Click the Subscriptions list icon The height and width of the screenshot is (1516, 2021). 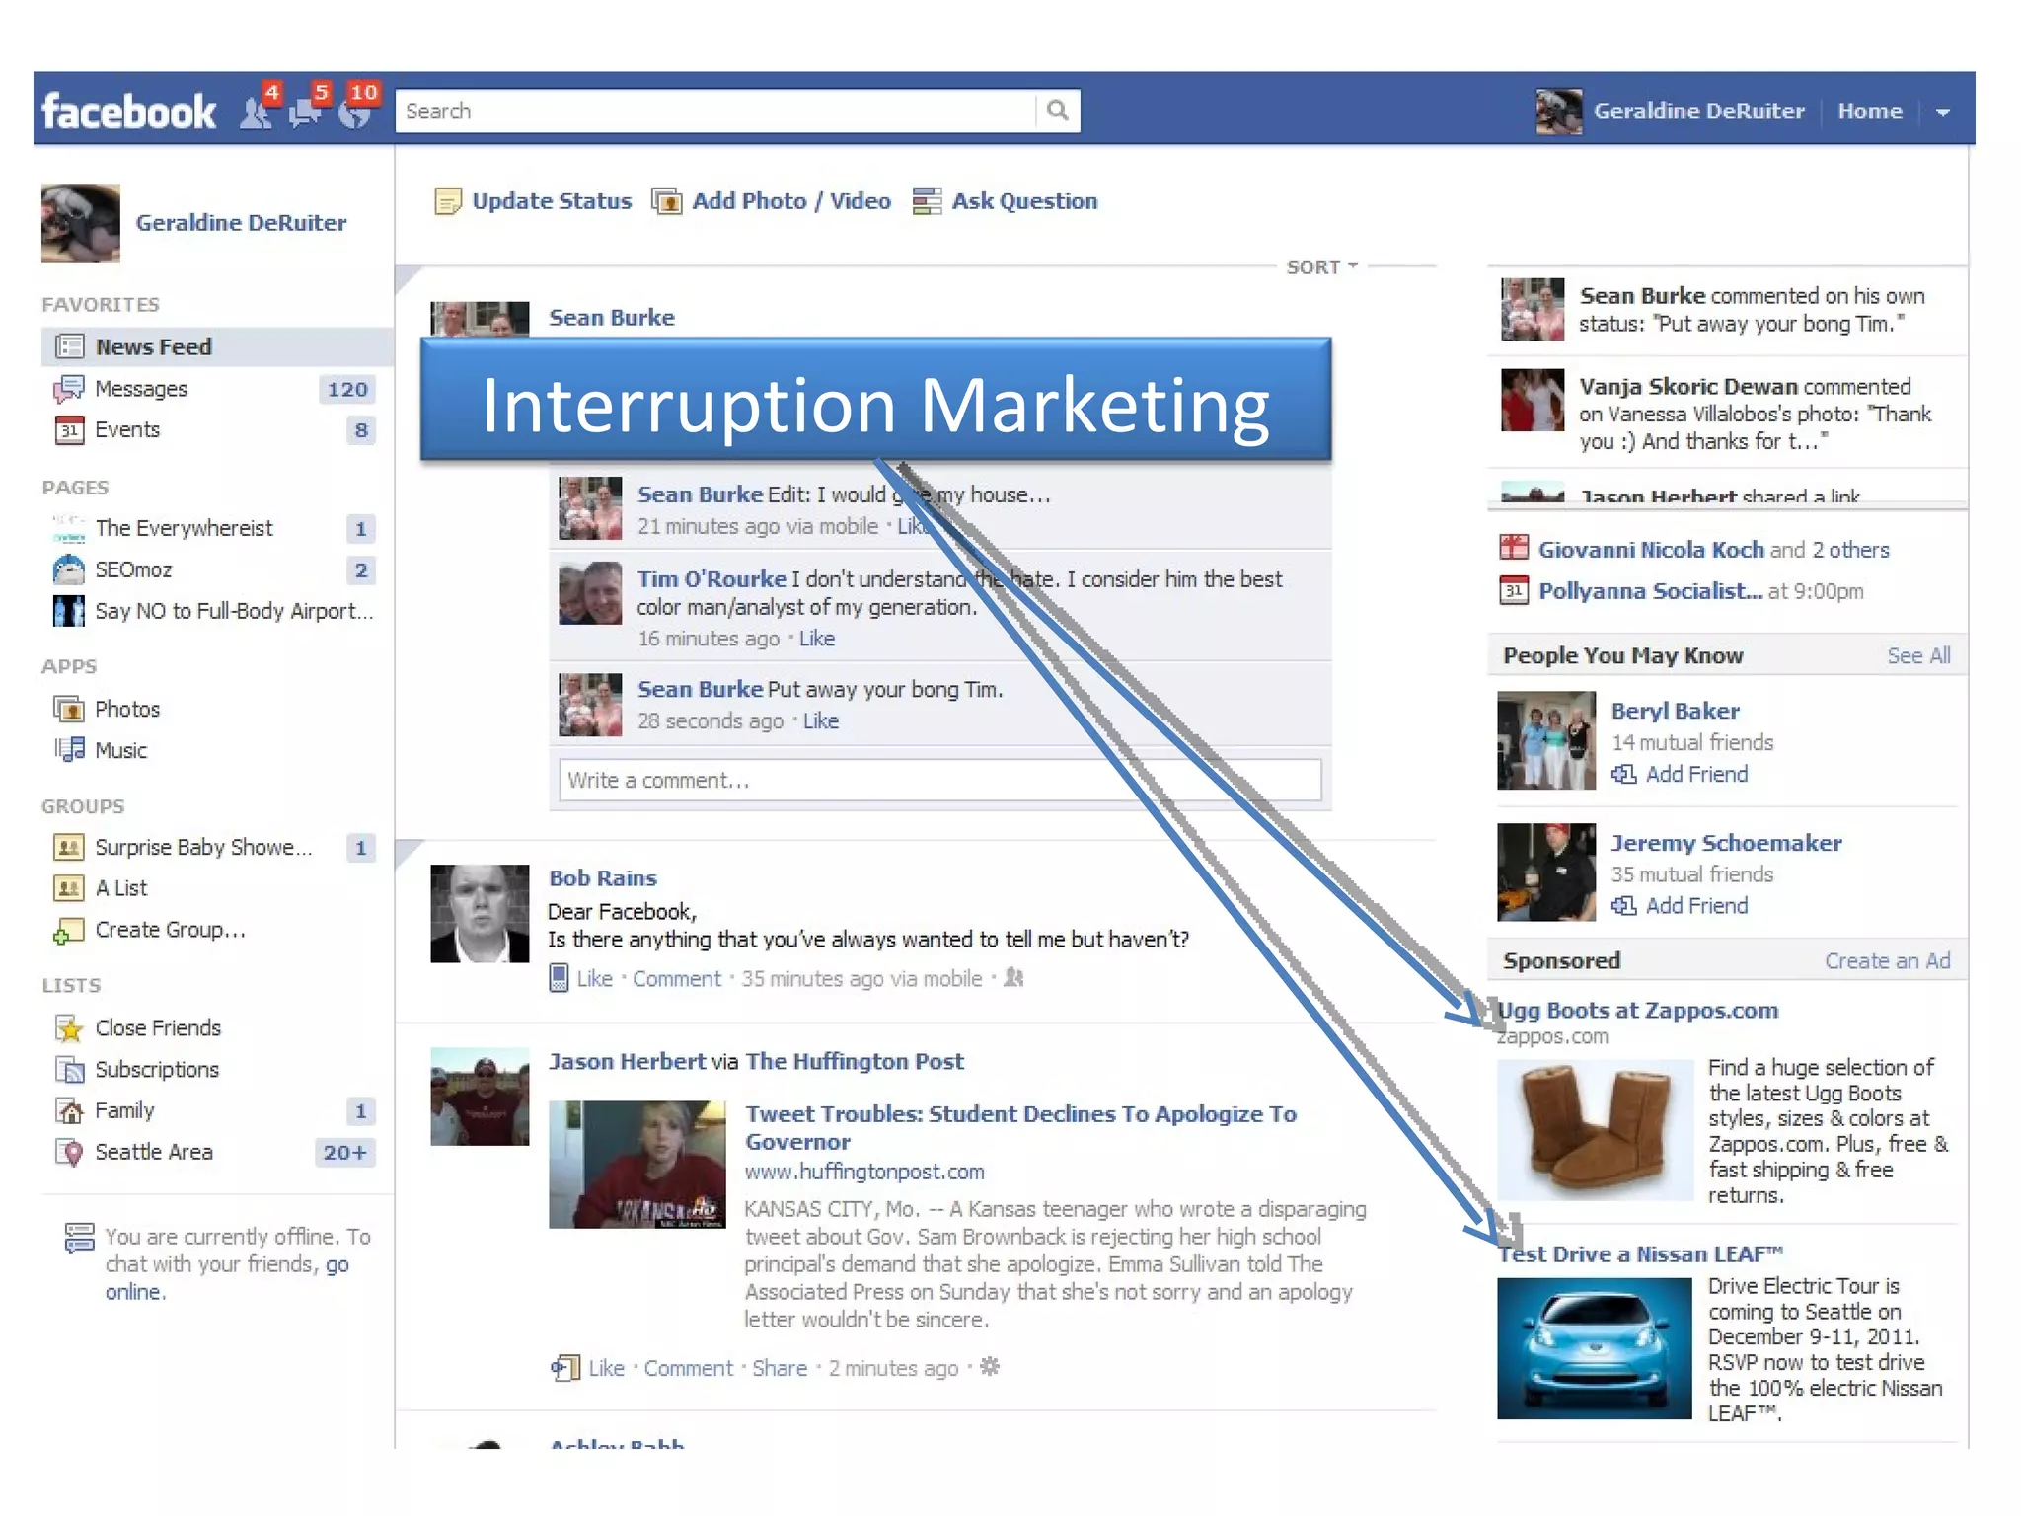pos(69,1070)
